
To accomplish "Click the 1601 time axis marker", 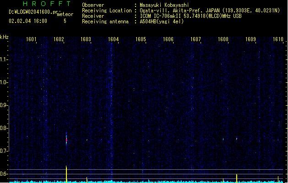I will point(31,39).
